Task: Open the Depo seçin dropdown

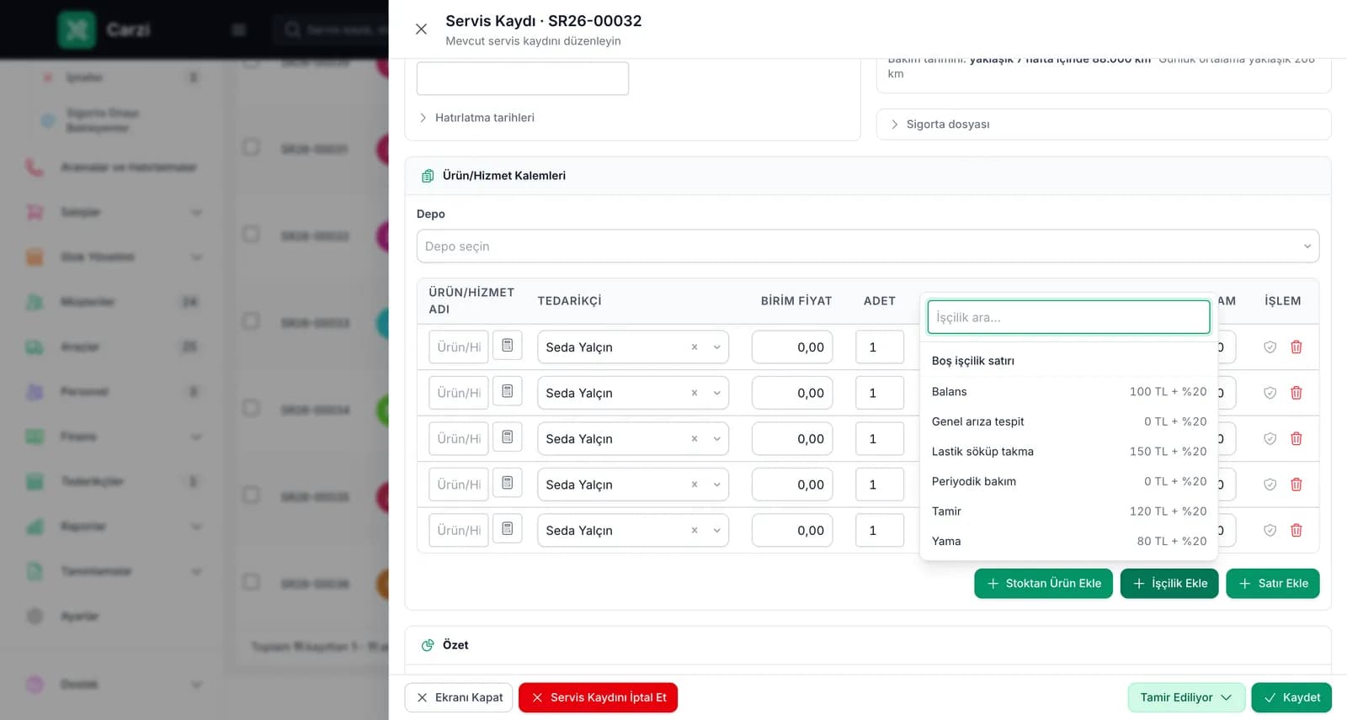Action: pyautogui.click(x=867, y=246)
